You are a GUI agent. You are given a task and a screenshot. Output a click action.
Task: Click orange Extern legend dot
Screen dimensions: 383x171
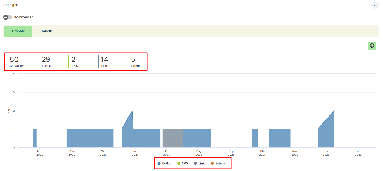212,163
